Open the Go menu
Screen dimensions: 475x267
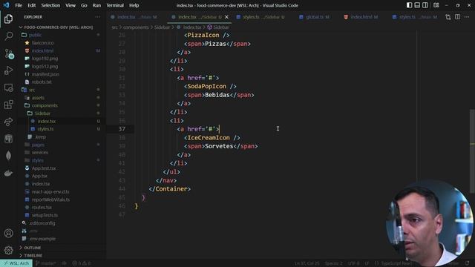(84, 5)
